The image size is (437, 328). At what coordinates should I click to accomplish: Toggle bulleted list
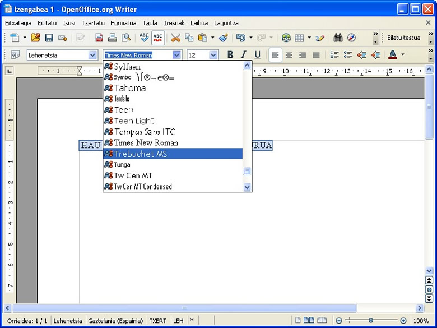[348, 55]
